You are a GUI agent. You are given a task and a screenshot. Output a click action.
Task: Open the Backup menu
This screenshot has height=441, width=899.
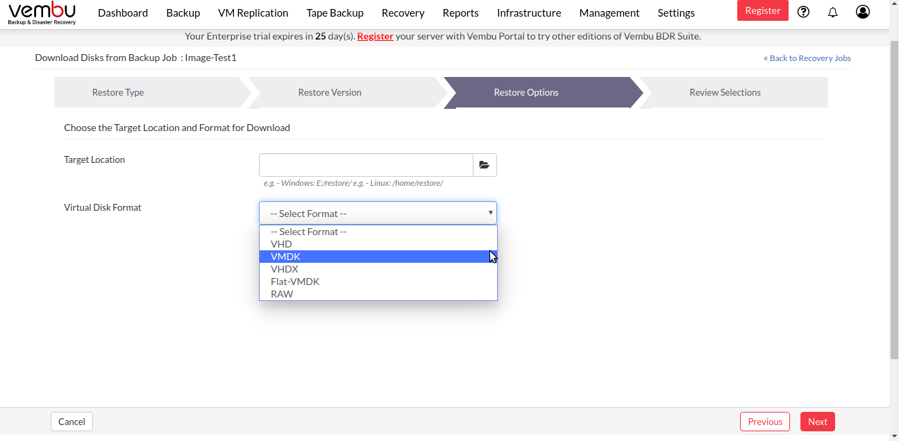(183, 12)
